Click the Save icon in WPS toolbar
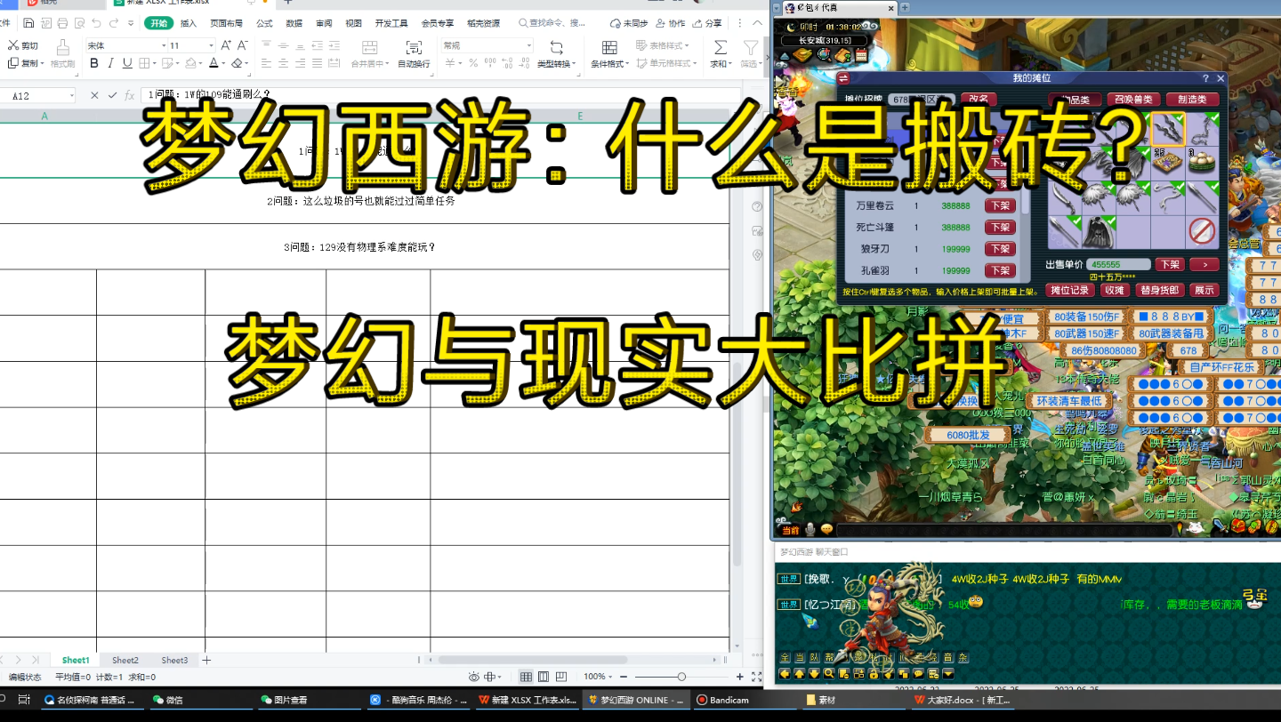 click(30, 23)
